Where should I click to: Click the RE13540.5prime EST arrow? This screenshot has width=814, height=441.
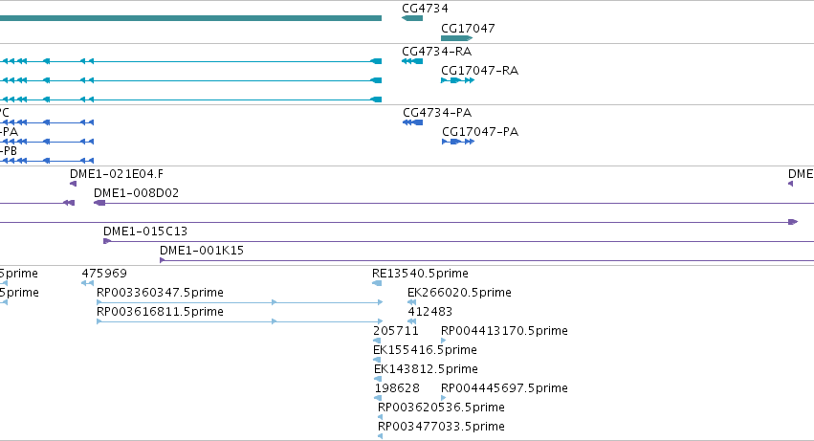coord(377,283)
